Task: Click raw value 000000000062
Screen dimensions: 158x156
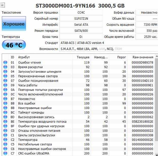Action: [x=142, y=117]
